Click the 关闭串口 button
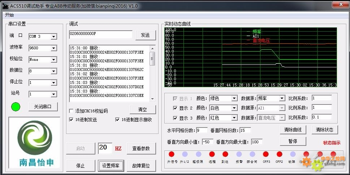Image resolution: width=350 pixels, height=175 pixels. coord(43,107)
